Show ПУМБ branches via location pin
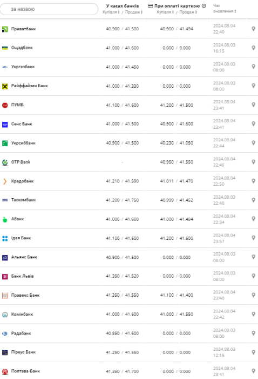Viewport: 258px width, 379px height. coord(253,104)
